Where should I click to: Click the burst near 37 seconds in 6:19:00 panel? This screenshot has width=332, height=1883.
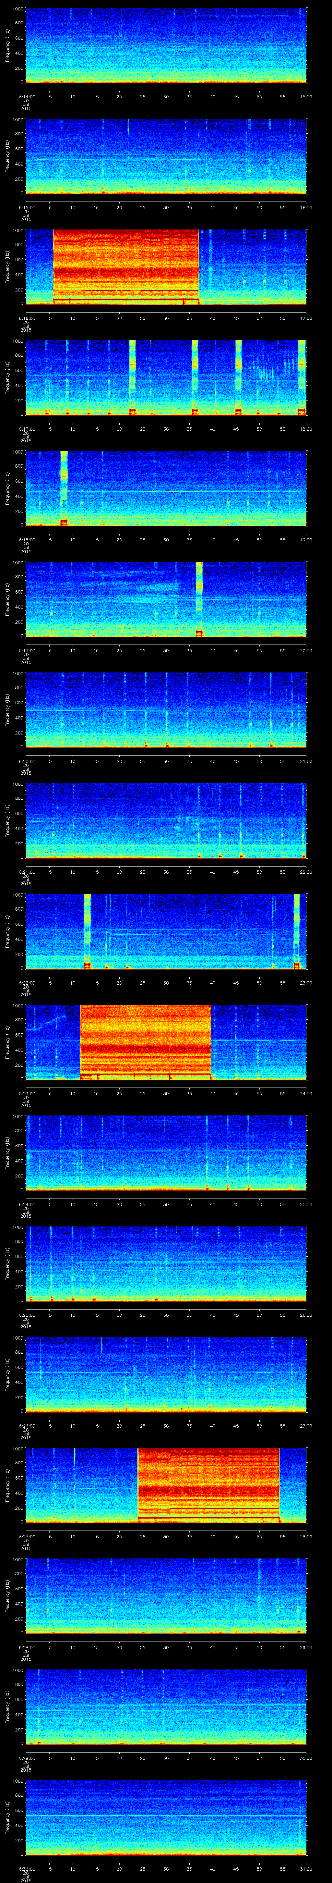click(199, 599)
